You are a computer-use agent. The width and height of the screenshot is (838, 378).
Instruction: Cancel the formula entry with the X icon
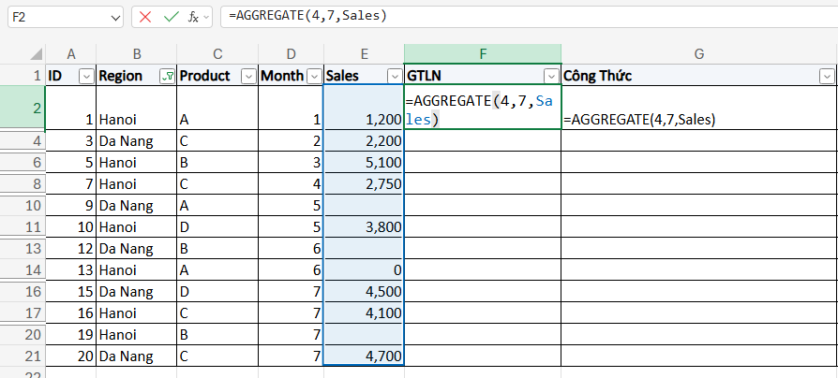tap(145, 16)
